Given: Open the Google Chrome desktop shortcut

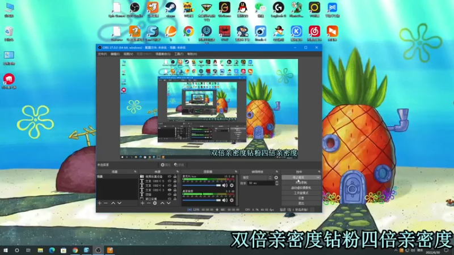Looking at the screenshot, I should [x=188, y=33].
